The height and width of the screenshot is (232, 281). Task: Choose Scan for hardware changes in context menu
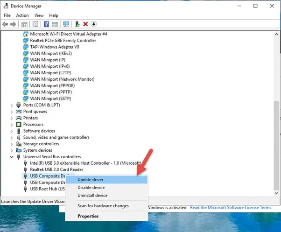107,206
